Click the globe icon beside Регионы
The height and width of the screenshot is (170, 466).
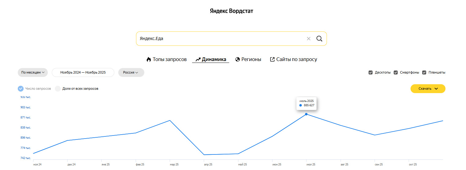point(237,60)
